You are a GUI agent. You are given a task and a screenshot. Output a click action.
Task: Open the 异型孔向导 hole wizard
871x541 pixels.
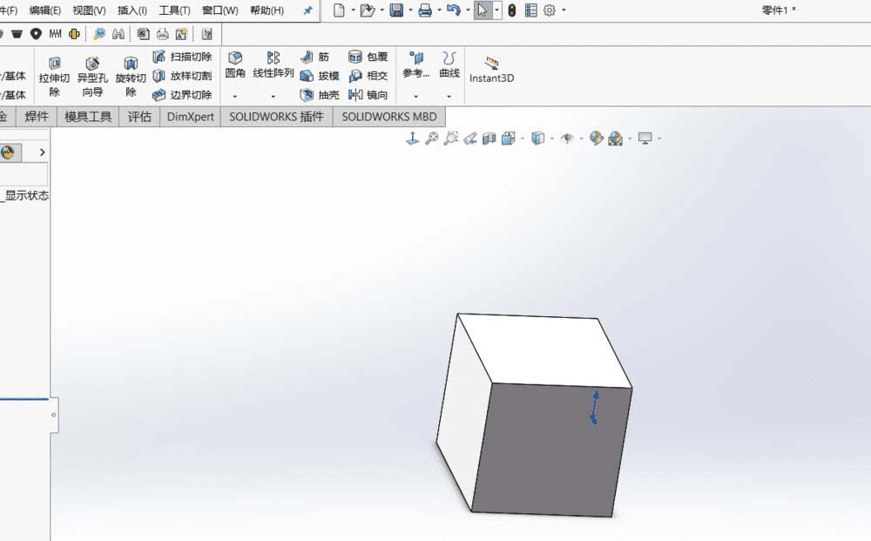92,76
